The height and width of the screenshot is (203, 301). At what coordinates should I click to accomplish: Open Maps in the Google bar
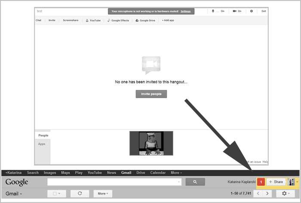65,172
